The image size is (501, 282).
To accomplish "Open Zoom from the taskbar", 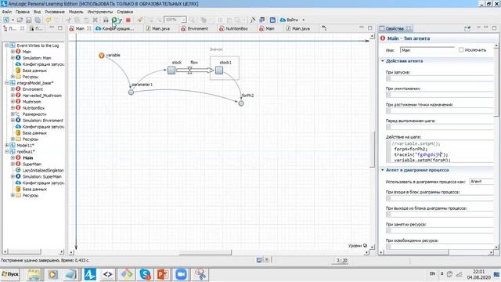I will (181, 274).
